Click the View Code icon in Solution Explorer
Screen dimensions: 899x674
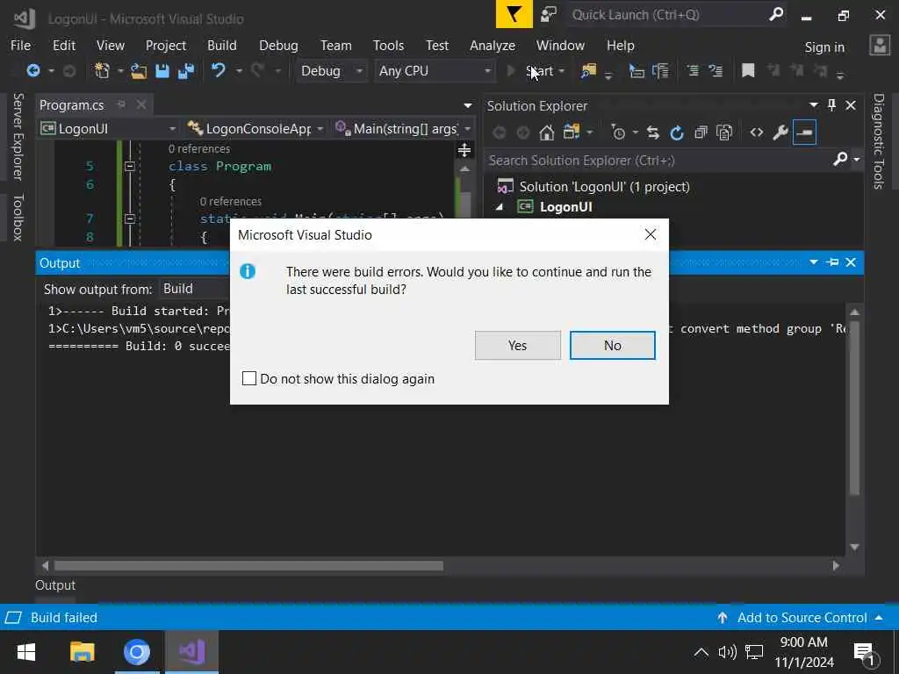pos(757,133)
